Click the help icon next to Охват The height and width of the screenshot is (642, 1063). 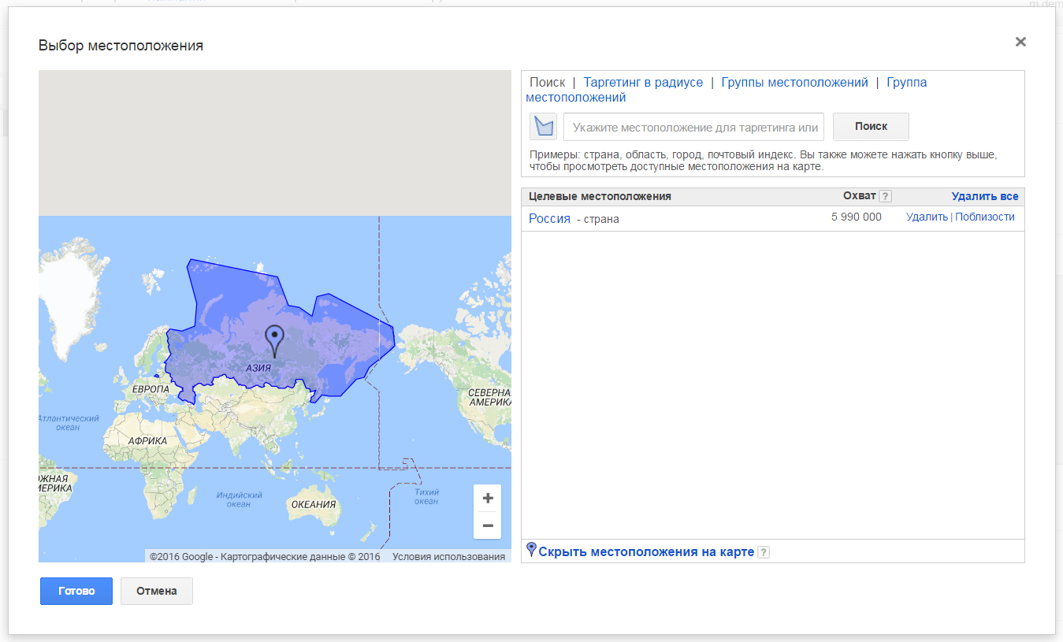tap(885, 196)
